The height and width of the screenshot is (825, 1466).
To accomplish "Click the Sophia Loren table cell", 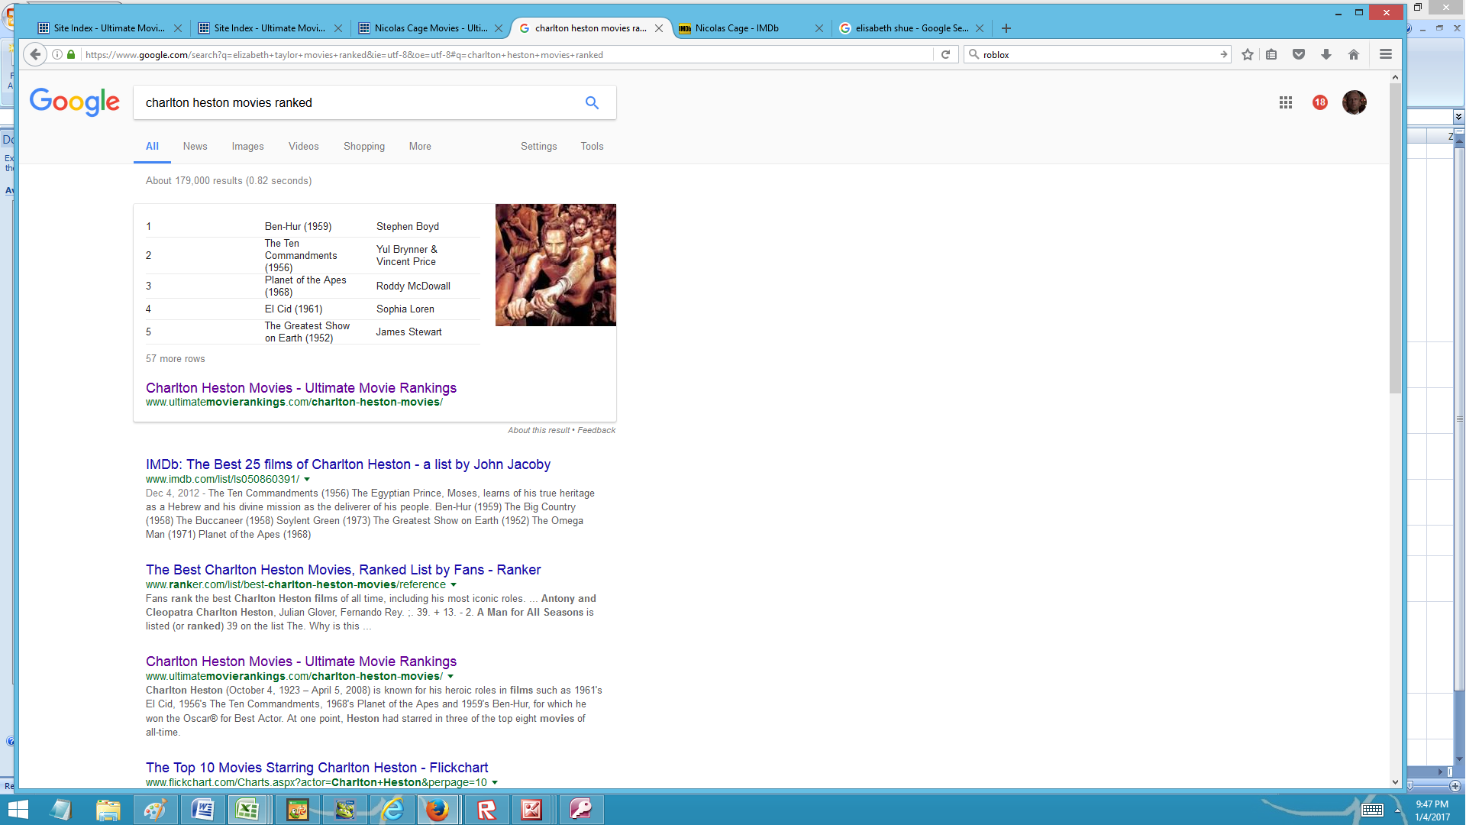I will coord(405,309).
